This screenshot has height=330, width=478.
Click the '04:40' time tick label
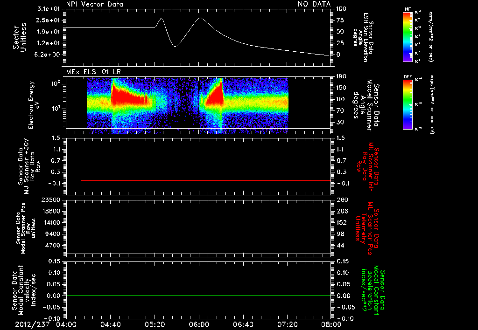tap(110, 324)
